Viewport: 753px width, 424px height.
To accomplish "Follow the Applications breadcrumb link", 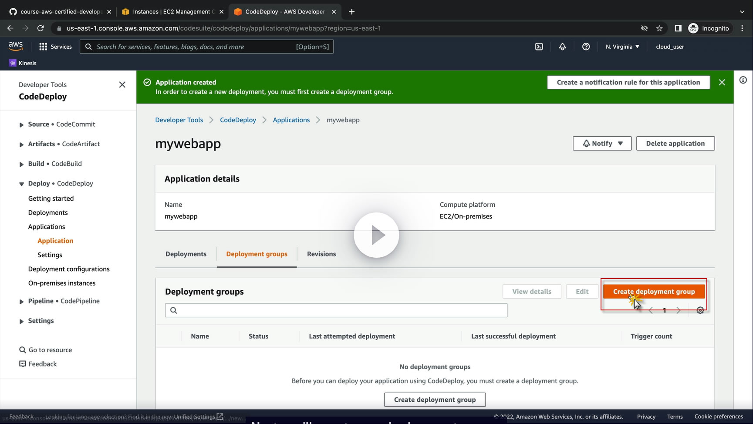I will pos(291,120).
